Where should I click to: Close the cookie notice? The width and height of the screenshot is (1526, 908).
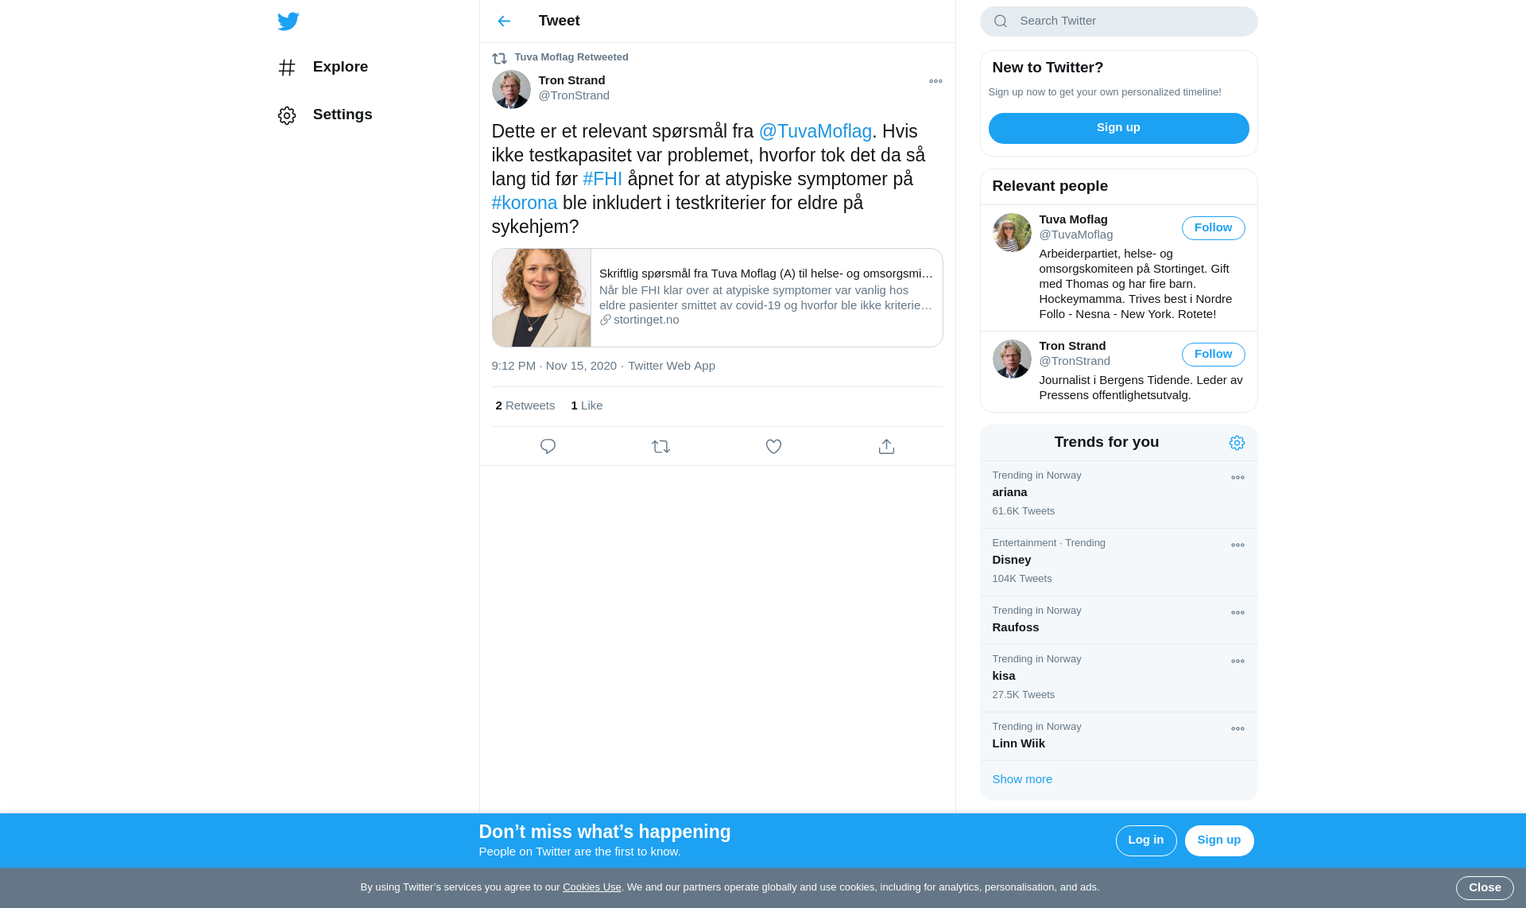pos(1484,888)
